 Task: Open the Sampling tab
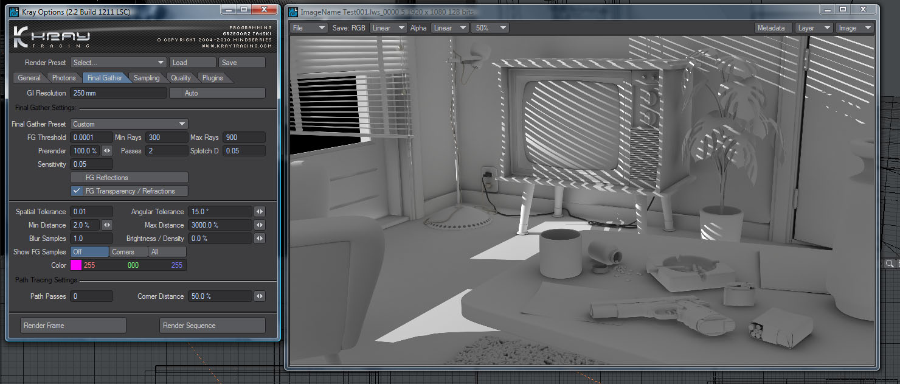tap(147, 78)
